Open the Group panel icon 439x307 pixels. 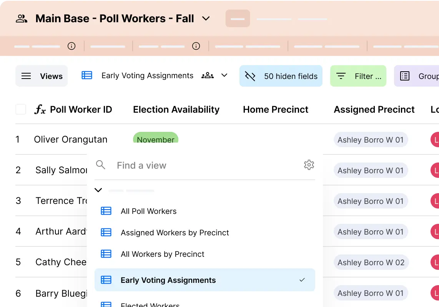click(405, 76)
